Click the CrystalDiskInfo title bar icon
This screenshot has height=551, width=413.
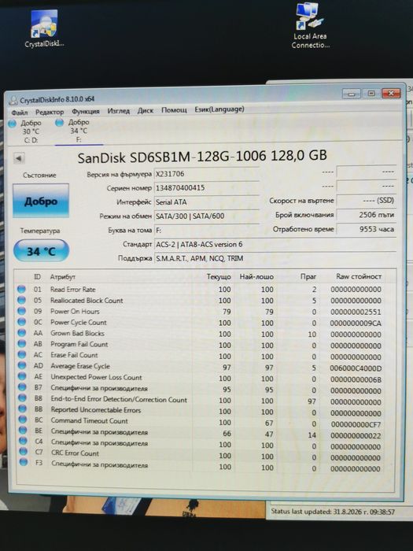click(x=13, y=101)
